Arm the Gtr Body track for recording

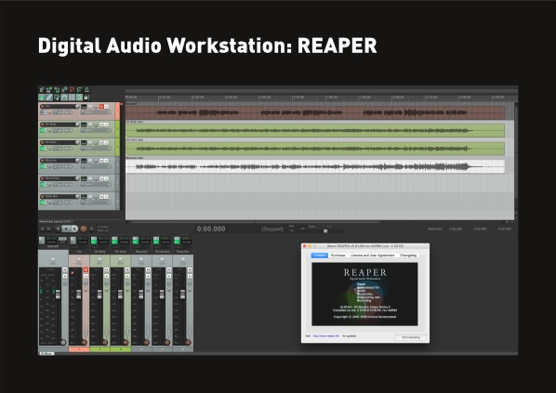(x=42, y=124)
